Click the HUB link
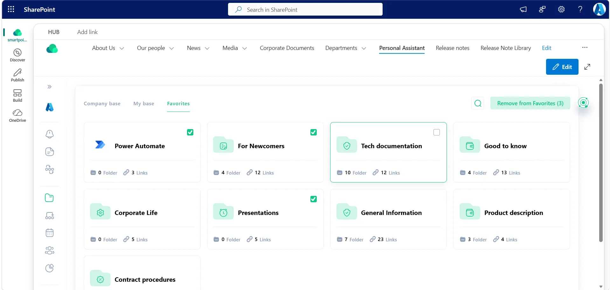 [x=54, y=32]
